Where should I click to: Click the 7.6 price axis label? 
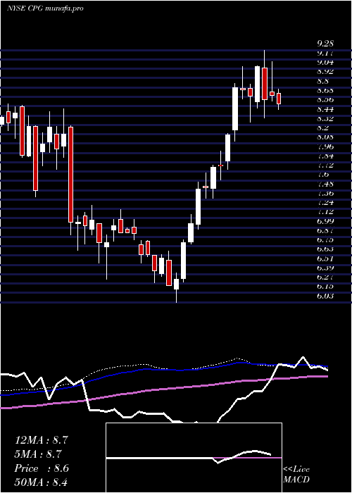click(x=322, y=175)
